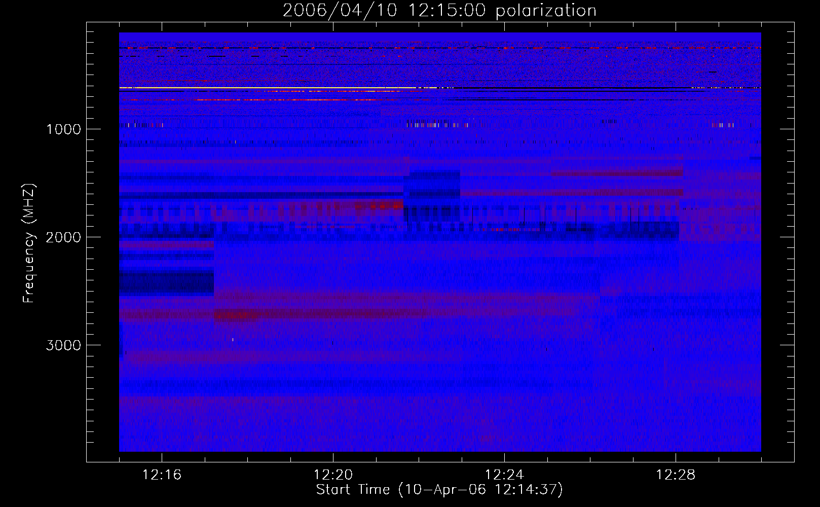This screenshot has width=820, height=507.
Task: Click the "12:28" time tick label
Action: tap(676, 475)
